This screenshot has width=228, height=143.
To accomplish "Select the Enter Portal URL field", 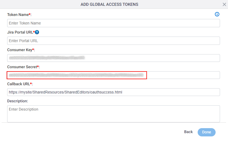I will [x=113, y=41].
